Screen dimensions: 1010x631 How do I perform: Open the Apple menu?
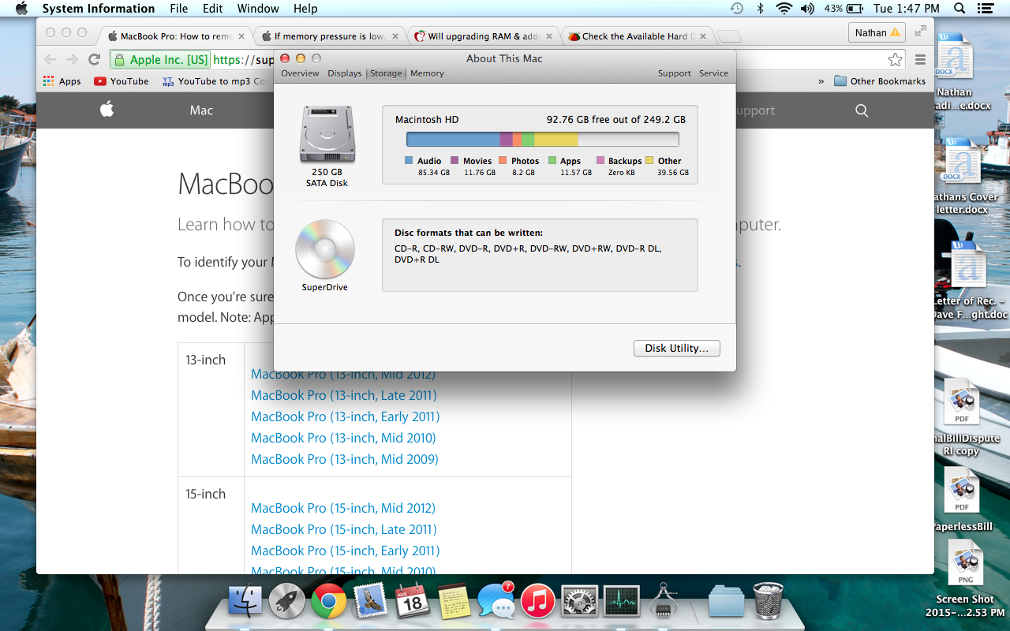[x=21, y=9]
